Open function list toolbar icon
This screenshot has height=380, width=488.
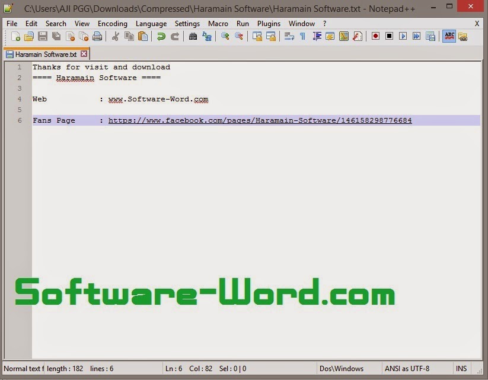[x=358, y=36]
